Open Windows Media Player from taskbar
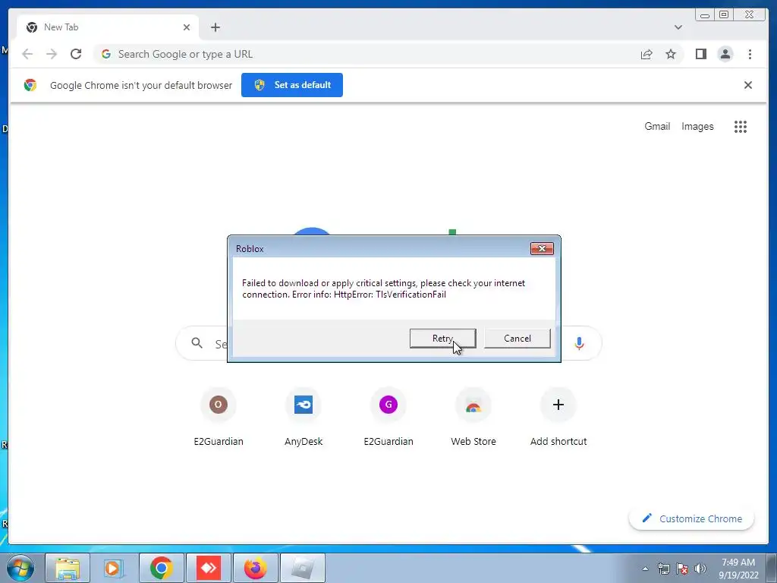 [114, 568]
